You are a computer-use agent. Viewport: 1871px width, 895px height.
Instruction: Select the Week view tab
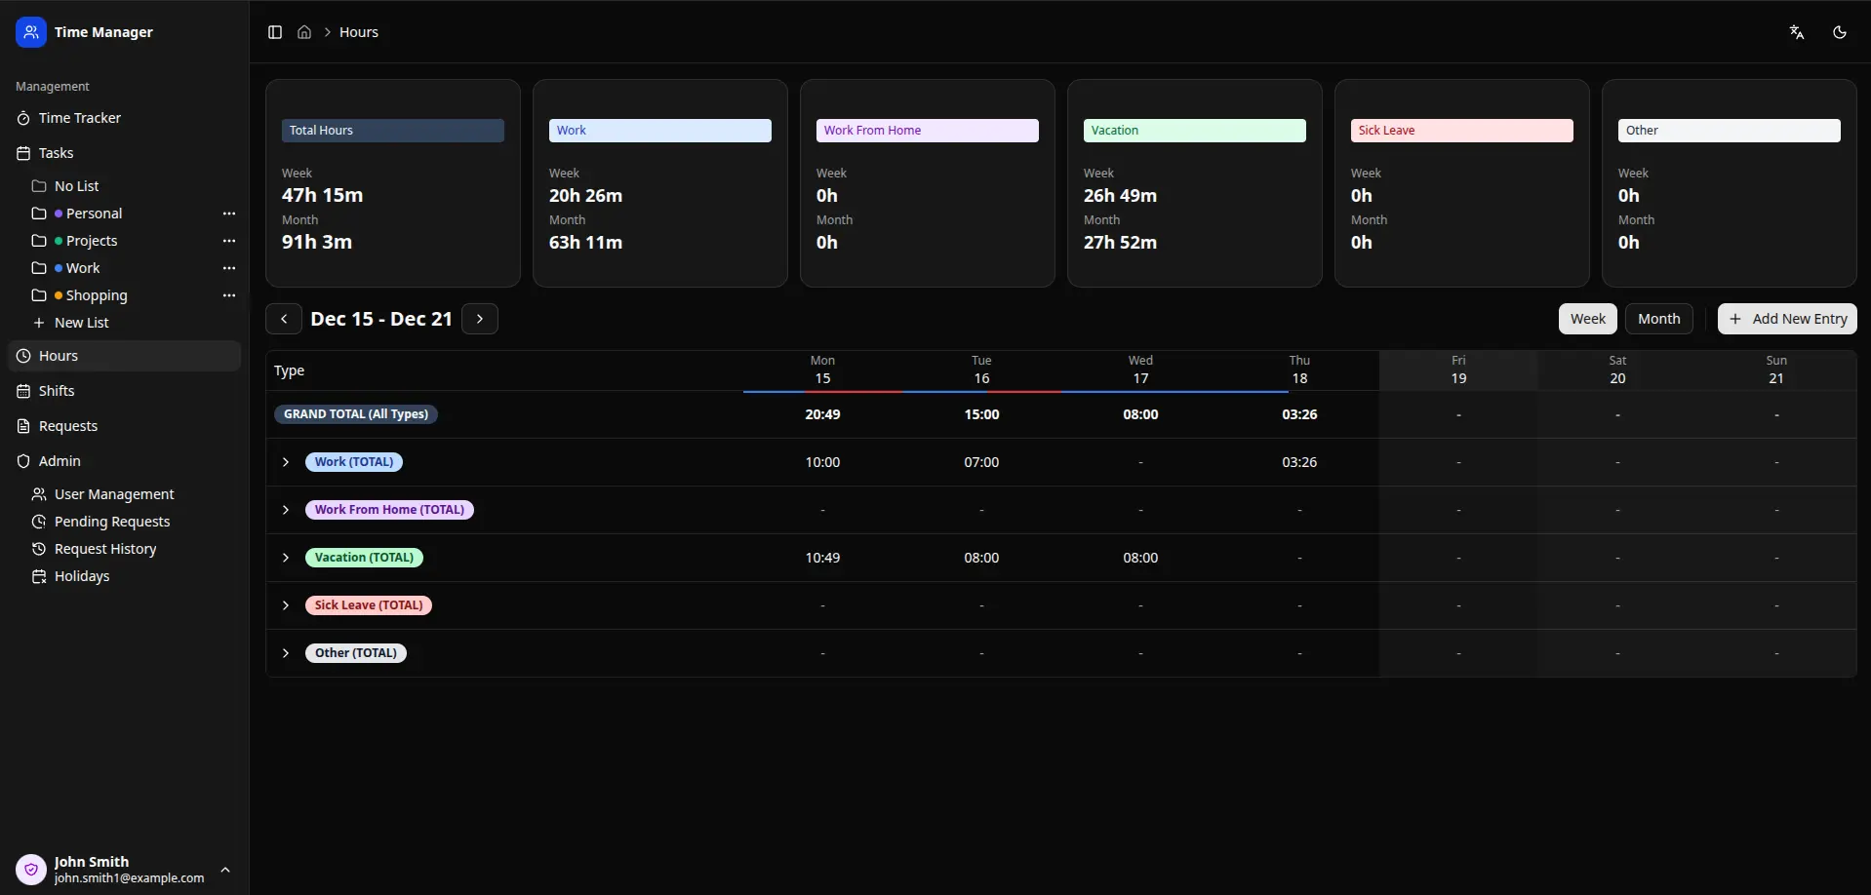[1587, 319]
